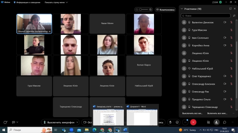Open Windows notification center

coord(233,130)
